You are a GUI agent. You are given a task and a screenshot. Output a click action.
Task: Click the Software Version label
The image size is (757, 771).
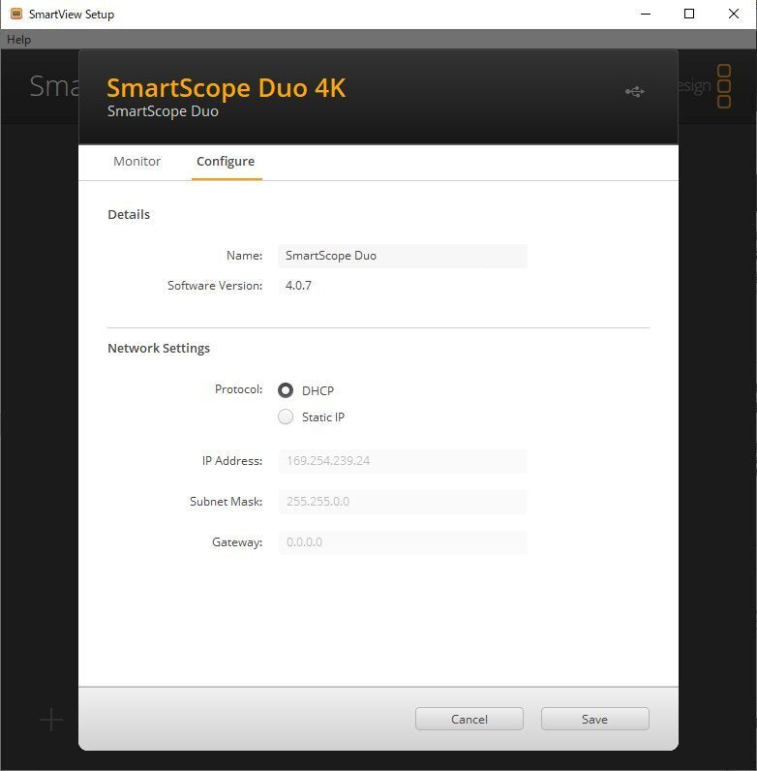coord(215,285)
